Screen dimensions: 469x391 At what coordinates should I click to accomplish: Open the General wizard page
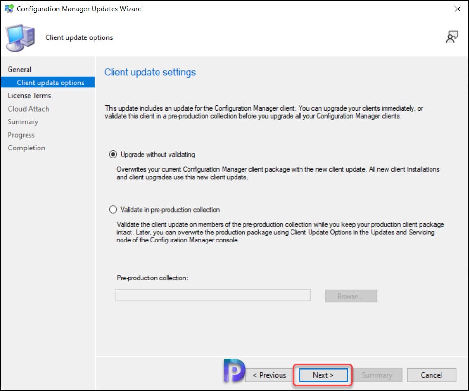coord(19,69)
